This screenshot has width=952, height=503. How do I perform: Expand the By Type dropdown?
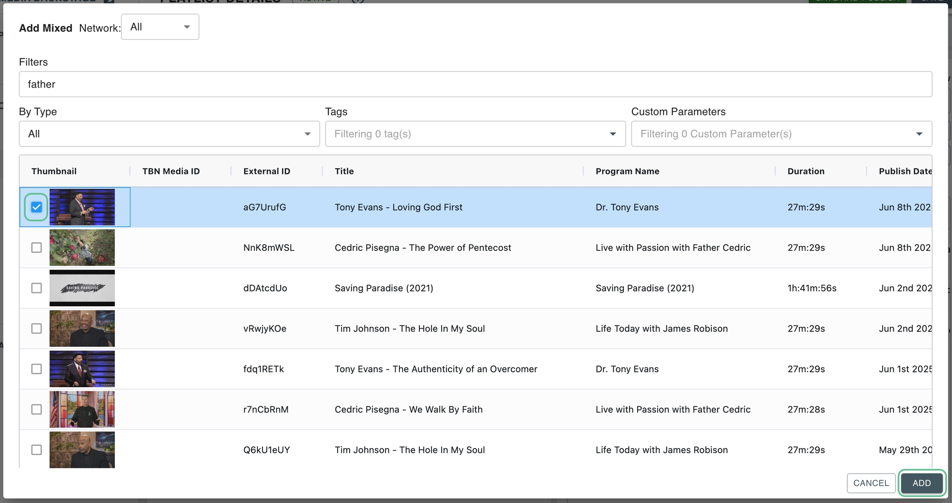tap(169, 134)
